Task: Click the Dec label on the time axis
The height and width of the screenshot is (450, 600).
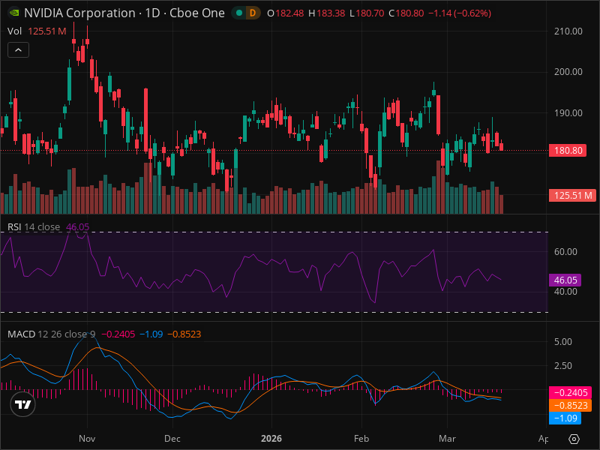Action: (172, 439)
